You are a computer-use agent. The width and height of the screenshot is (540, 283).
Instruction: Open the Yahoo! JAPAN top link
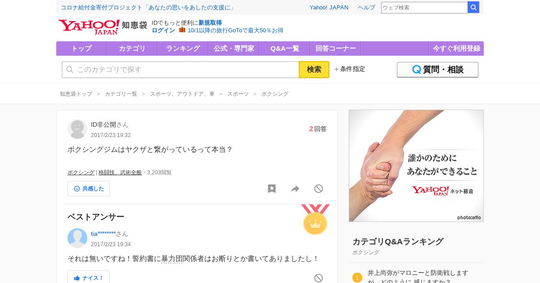click(329, 8)
